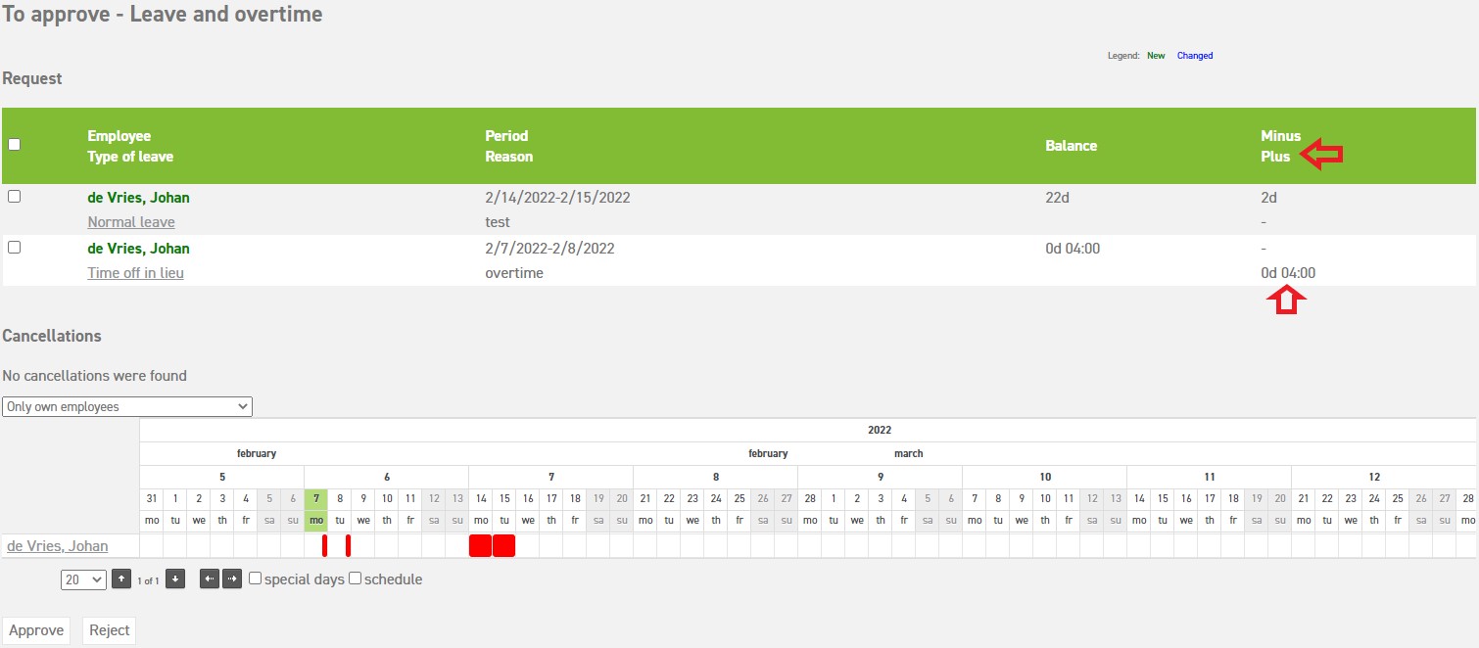Select the Normal leave request checkbox
The image size is (1479, 648).
coord(14,197)
